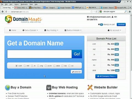Image resolution: width=132 pixels, height=99 pixels.
Task: Switch to the Gmail Inbox tab
Action: click(x=21, y=8)
